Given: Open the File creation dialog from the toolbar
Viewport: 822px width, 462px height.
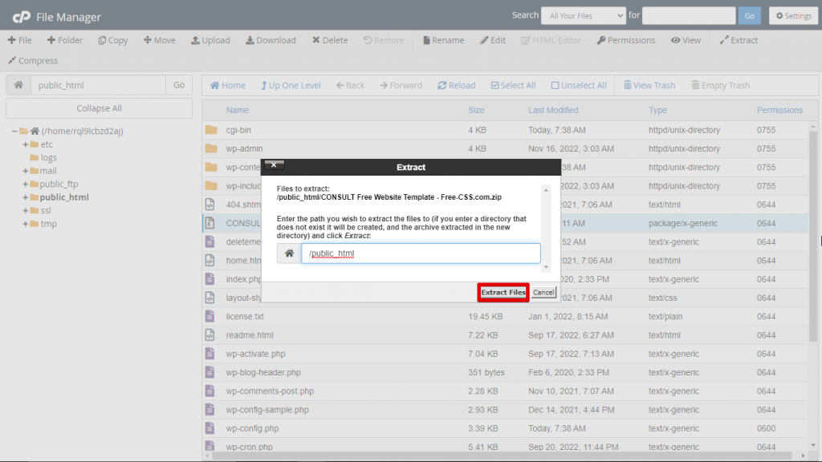Looking at the screenshot, I should [x=19, y=39].
